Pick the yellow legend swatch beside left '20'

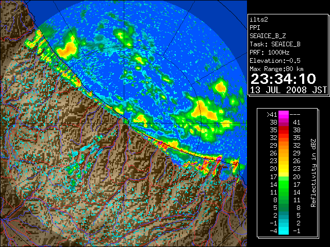tap(284, 169)
